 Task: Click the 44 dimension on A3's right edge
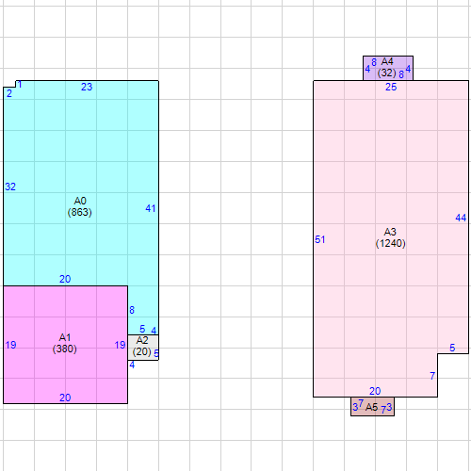(461, 218)
